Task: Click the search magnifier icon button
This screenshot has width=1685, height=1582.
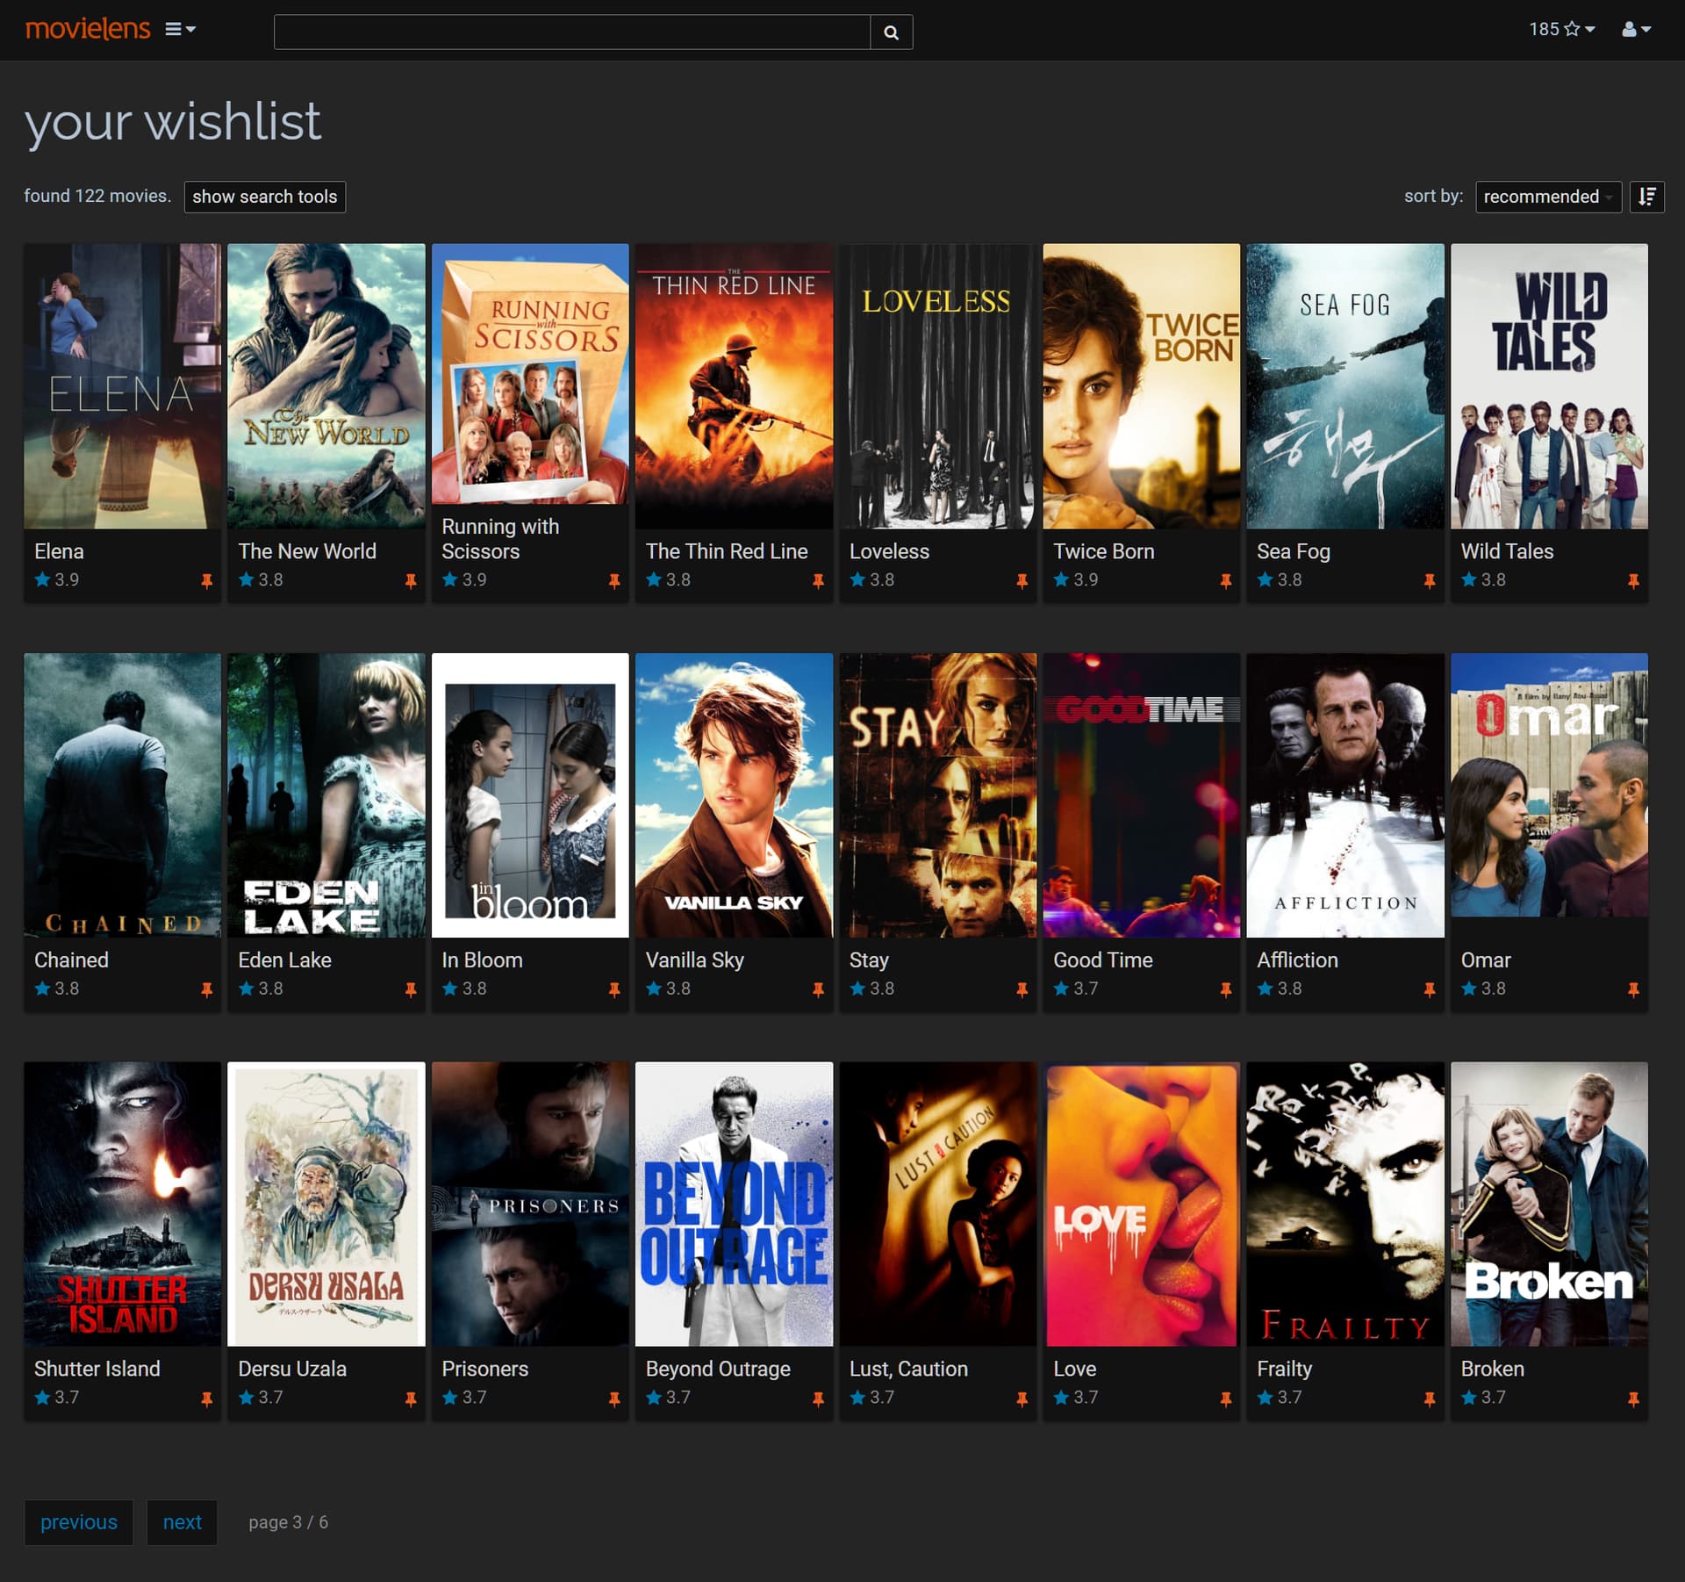Action: click(x=891, y=32)
